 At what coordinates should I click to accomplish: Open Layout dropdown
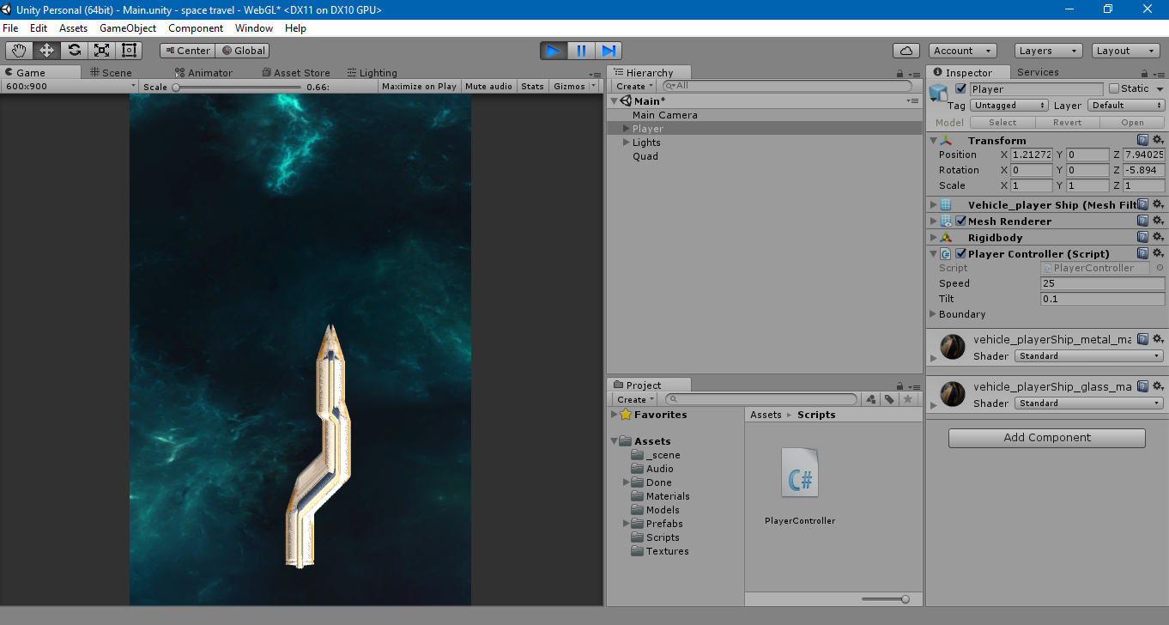[1126, 51]
